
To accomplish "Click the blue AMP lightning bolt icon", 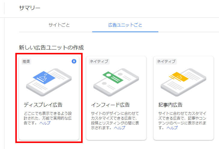I will pyautogui.click(x=74, y=61).
